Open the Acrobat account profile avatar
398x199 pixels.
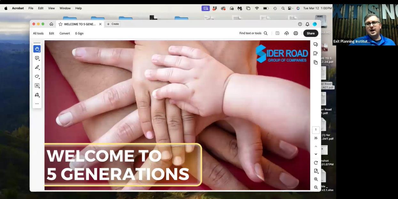(x=315, y=24)
